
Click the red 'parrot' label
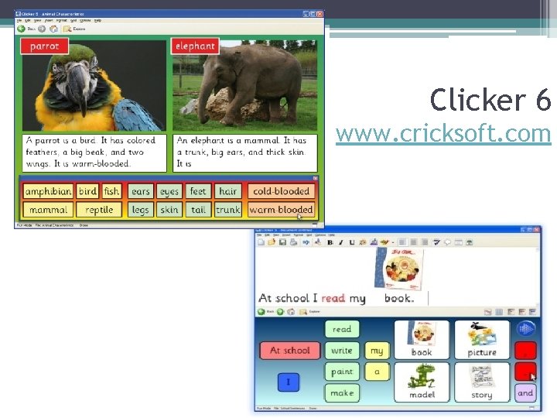click(44, 46)
